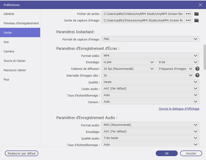
Task: Close the Préférences window
Action: (201, 5)
